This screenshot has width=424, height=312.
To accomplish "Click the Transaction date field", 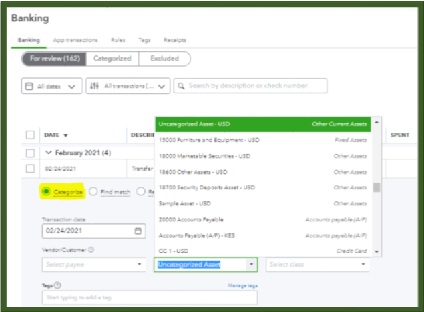I will 94,231.
